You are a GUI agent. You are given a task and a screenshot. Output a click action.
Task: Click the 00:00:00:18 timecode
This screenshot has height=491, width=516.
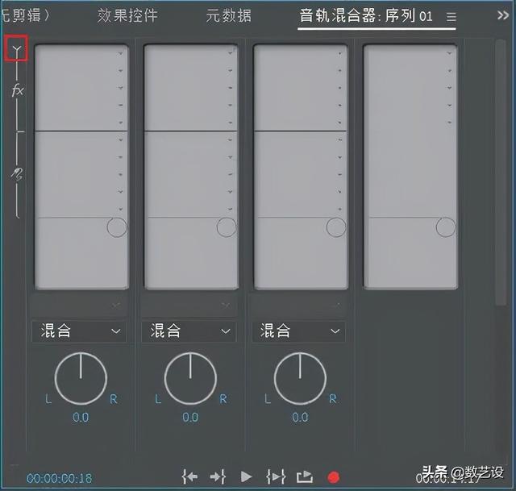[59, 478]
